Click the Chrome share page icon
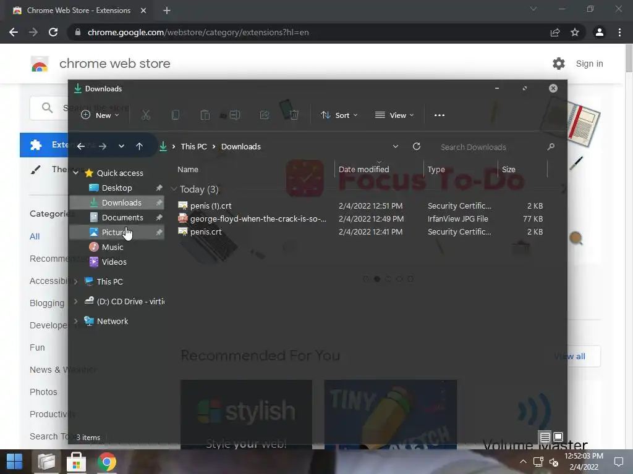633x474 pixels. (555, 32)
